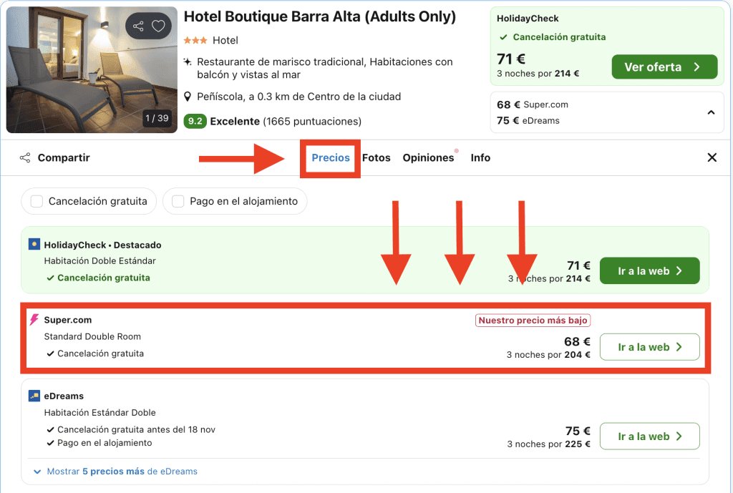
Task: Click Ir a la web for eDreams
Action: pyautogui.click(x=649, y=436)
